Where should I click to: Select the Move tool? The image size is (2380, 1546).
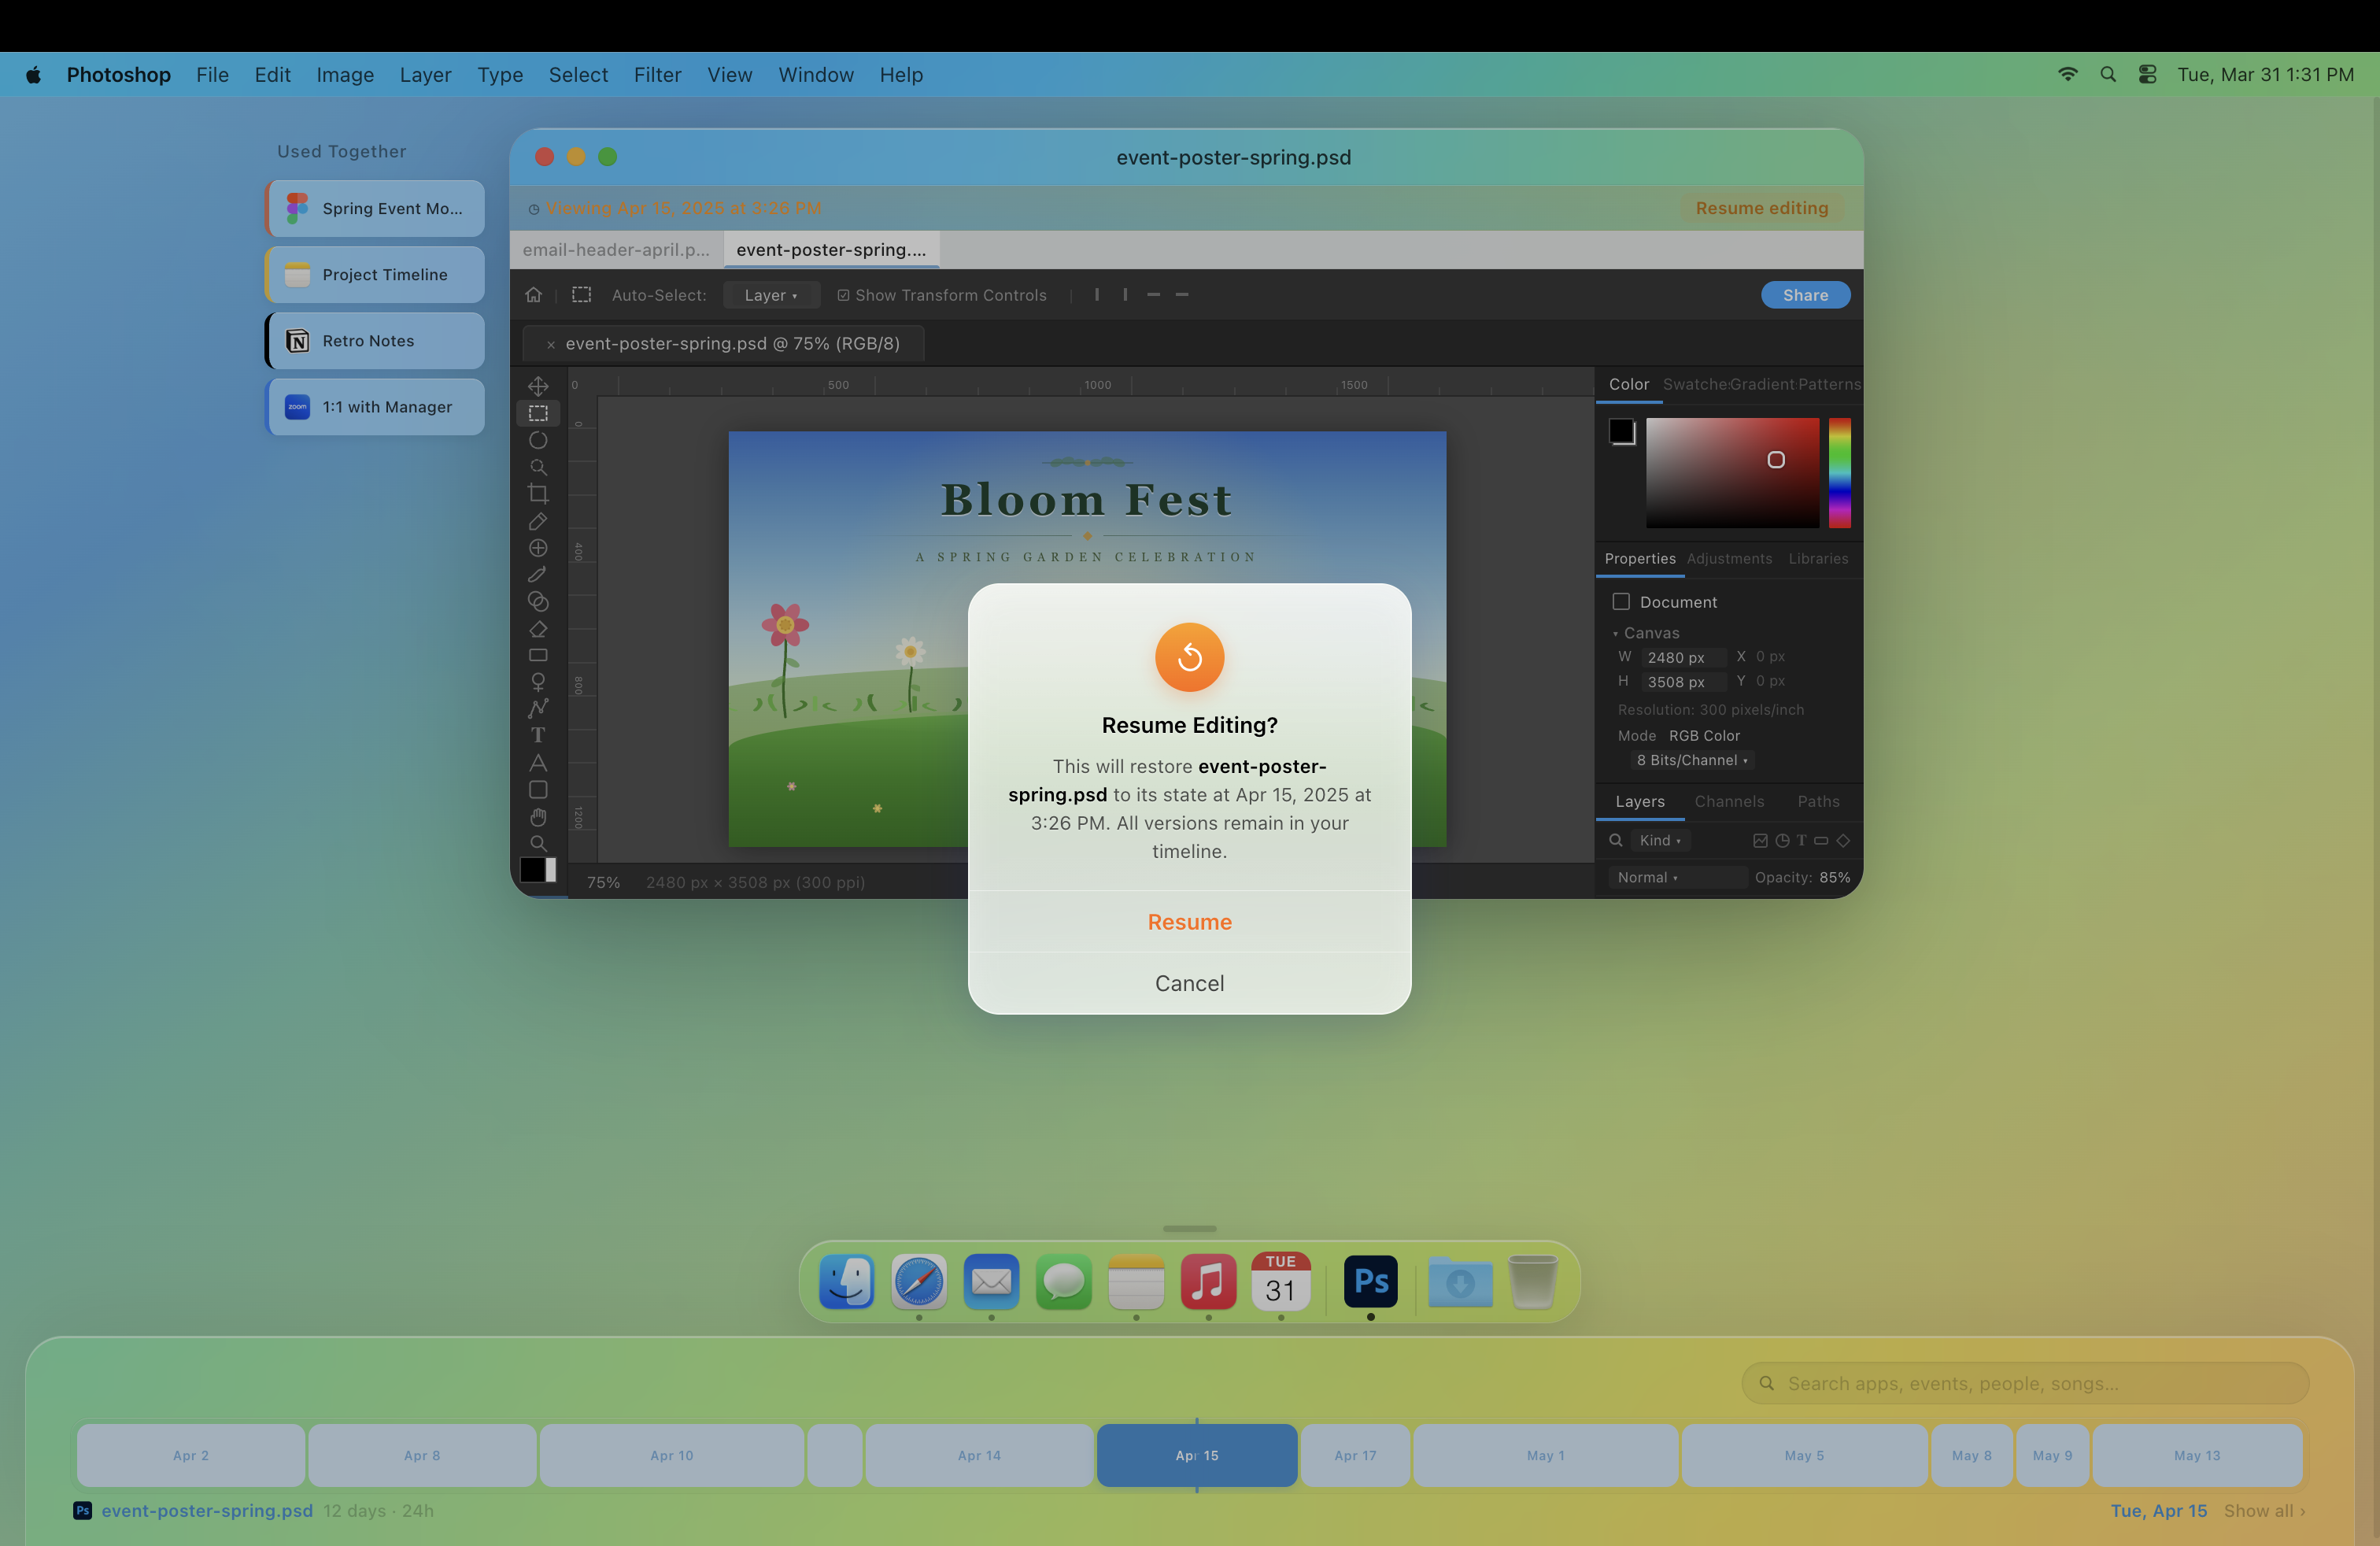539,386
